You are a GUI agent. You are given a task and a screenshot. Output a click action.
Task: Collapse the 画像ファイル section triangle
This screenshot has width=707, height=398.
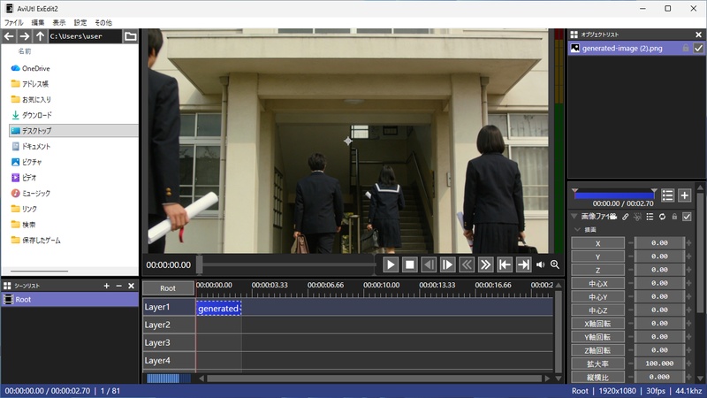click(x=574, y=216)
